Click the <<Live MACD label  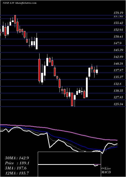pyautogui.click(x=106, y=170)
